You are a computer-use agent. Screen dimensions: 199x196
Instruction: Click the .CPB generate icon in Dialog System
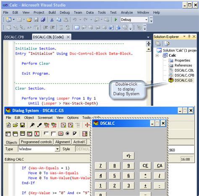pos(47,125)
